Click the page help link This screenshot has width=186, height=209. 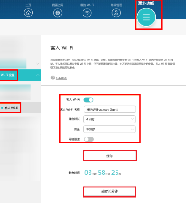61,78
